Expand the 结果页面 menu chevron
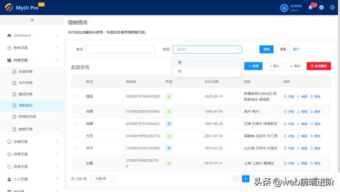The height and width of the screenshot is (192, 340). (57, 154)
